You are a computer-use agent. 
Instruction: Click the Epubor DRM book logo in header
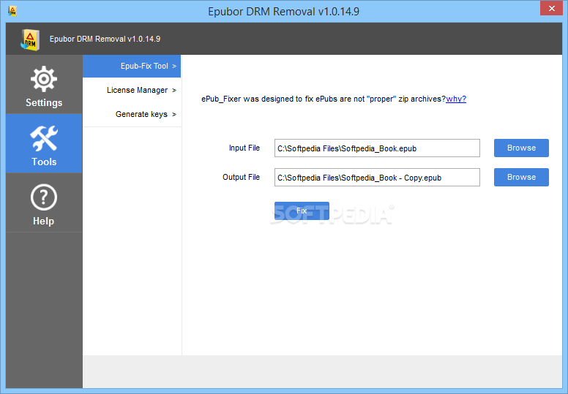[30, 39]
